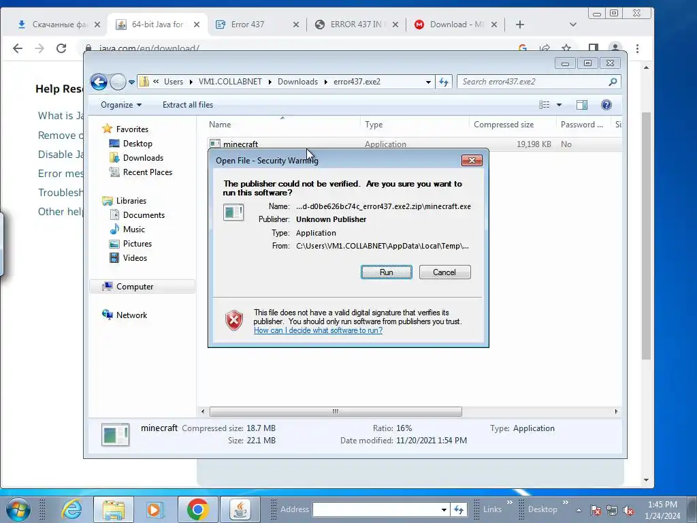
Task: Select Computer in navigation pane
Action: point(135,287)
